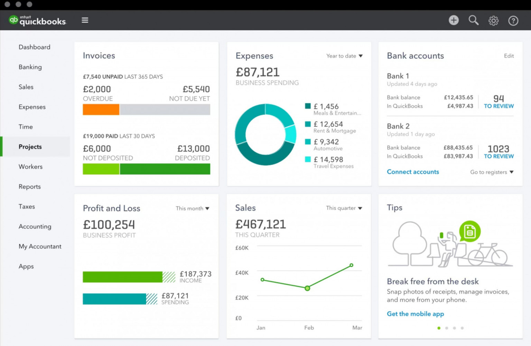The width and height of the screenshot is (531, 346).
Task: Click the help question mark icon
Action: 513,20
